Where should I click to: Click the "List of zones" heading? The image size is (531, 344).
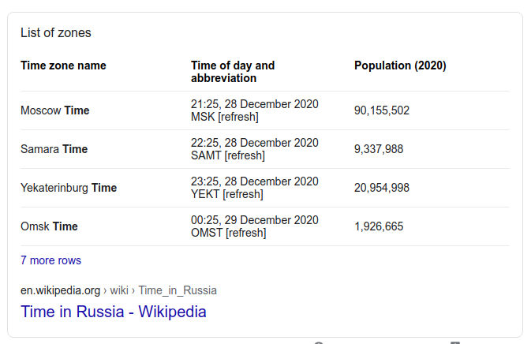coord(55,32)
